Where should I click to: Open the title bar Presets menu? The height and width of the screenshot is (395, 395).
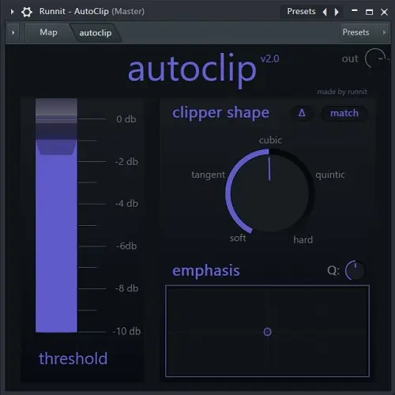pos(301,12)
